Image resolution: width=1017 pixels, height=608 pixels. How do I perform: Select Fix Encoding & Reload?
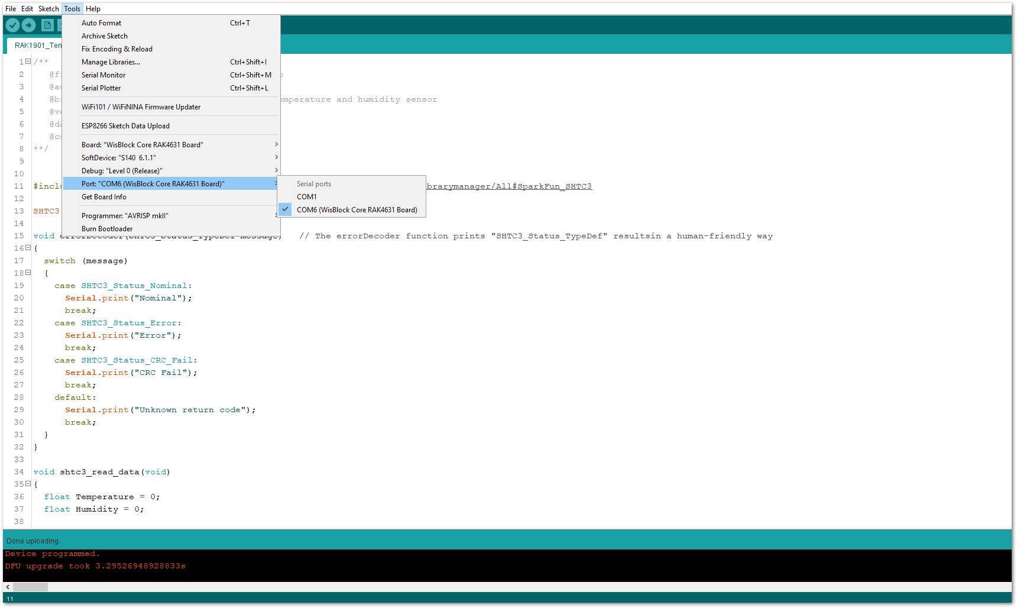171,49
